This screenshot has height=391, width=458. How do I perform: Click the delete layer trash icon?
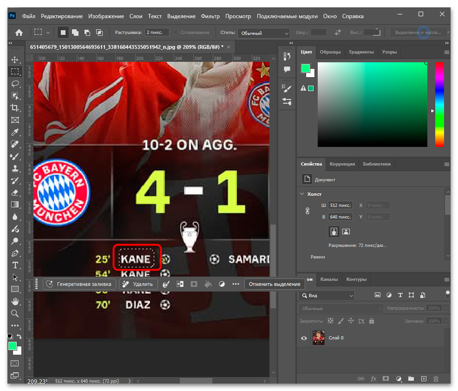436,379
